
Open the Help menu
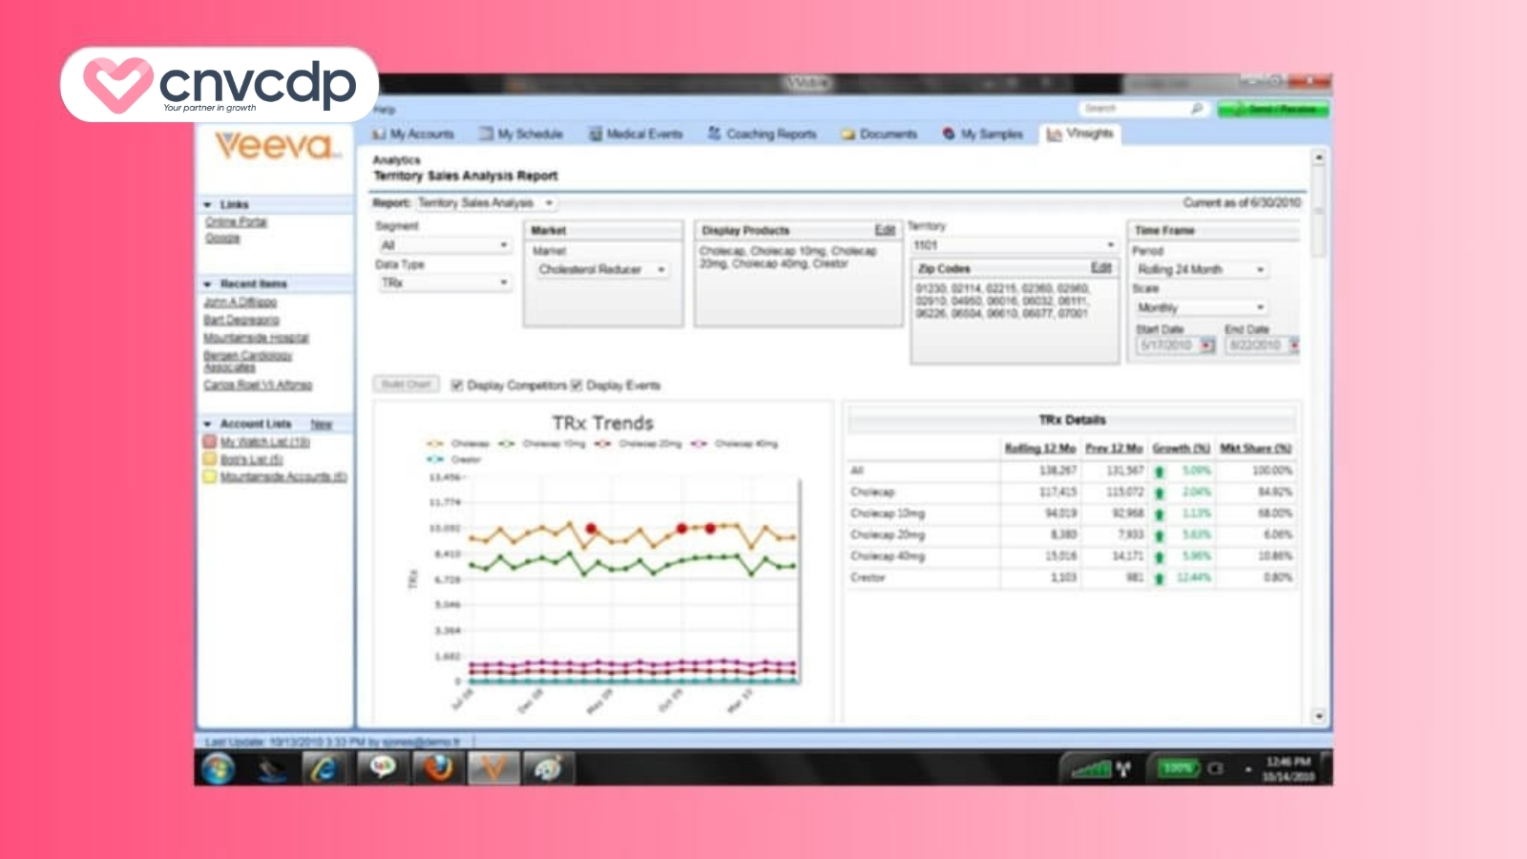pos(385,110)
